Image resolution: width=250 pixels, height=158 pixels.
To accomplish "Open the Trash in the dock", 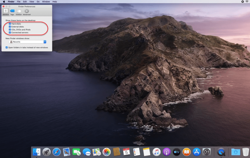I will 245,152.
